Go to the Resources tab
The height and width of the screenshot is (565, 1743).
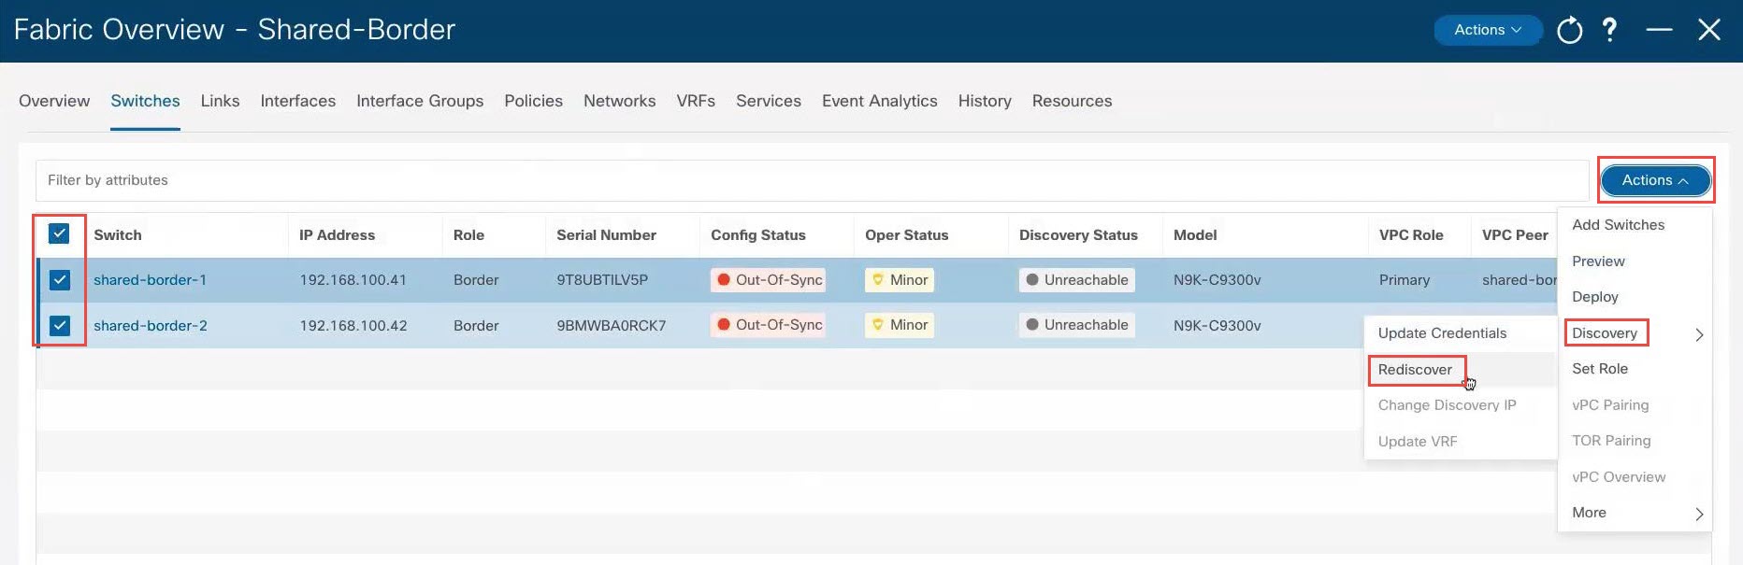tap(1072, 101)
